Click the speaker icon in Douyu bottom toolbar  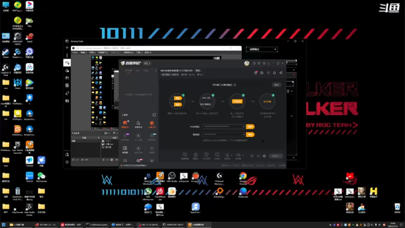(238, 155)
